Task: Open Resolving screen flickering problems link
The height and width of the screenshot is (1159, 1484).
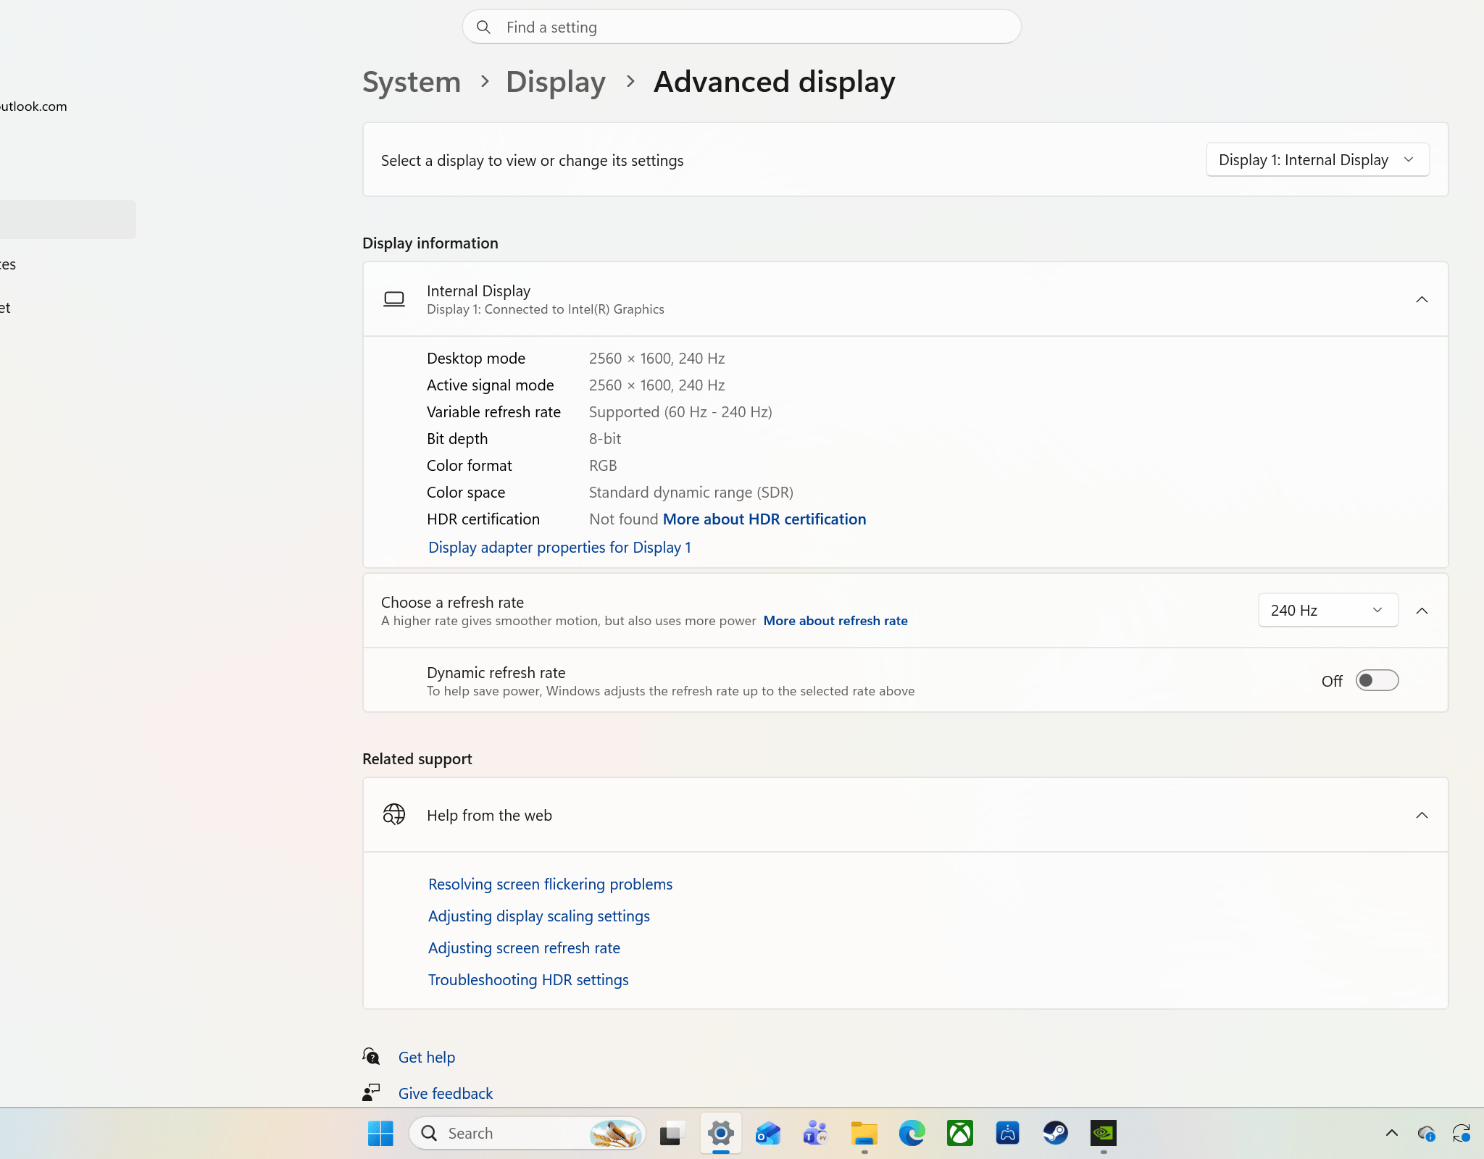Action: pos(550,884)
